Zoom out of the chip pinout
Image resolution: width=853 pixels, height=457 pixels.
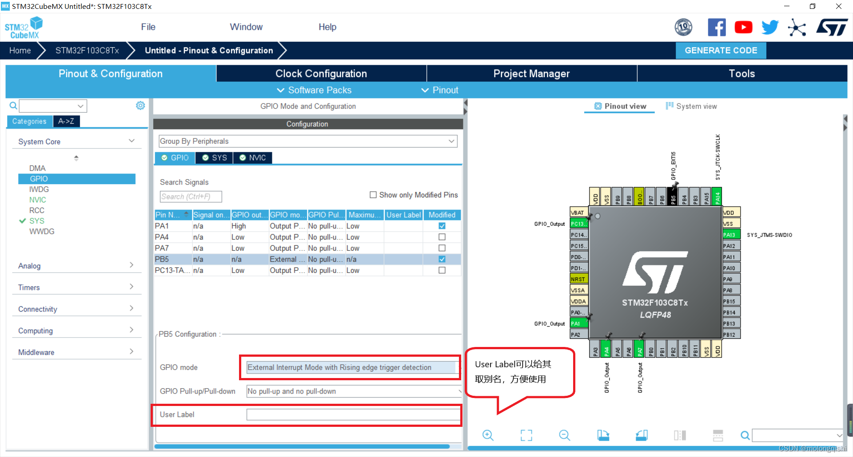565,435
